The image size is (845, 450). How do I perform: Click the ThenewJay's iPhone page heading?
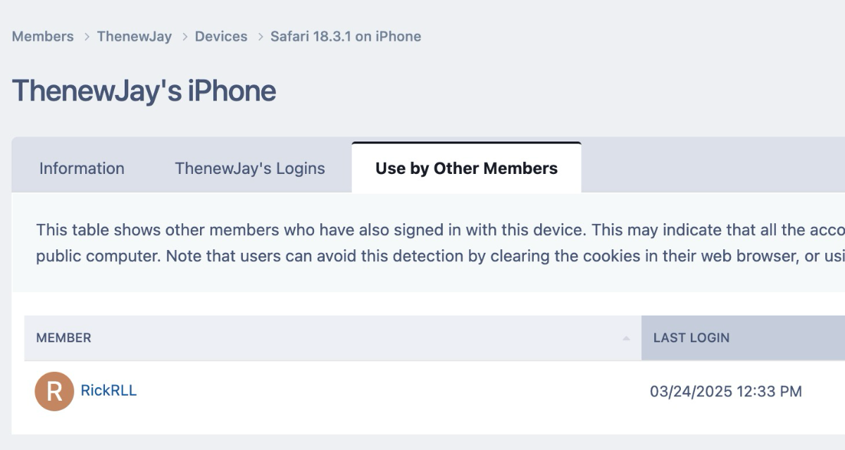click(144, 91)
